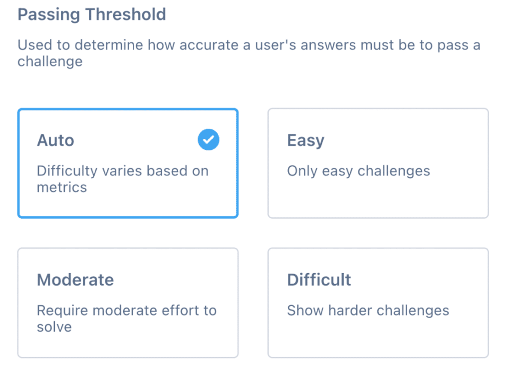The image size is (511, 373).
Task: Select the Difficult challenge setting
Action: [378, 302]
